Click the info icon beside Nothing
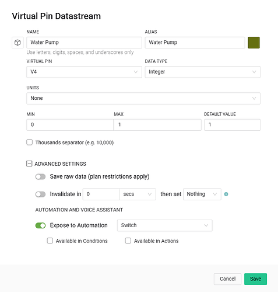The width and height of the screenshot is (278, 292). [x=226, y=194]
